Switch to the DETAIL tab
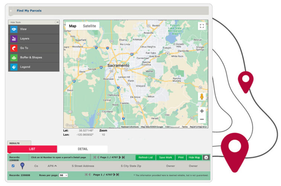The width and height of the screenshot is (281, 186). coord(83,149)
